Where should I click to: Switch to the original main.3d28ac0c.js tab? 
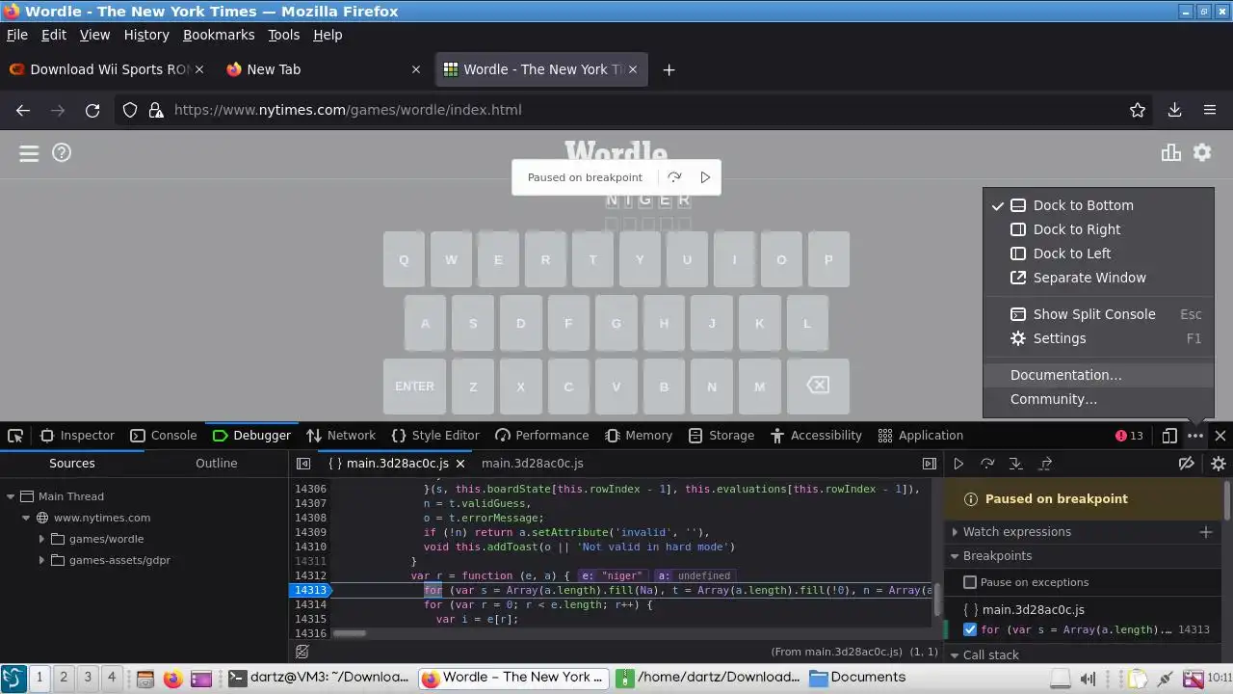[x=532, y=464]
